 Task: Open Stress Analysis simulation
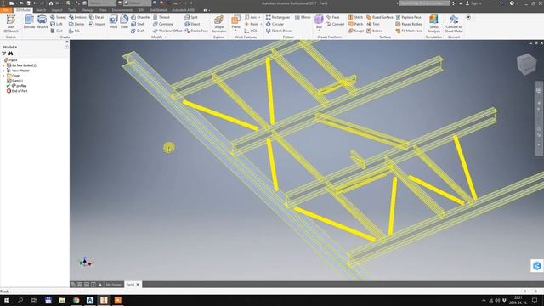(x=433, y=24)
